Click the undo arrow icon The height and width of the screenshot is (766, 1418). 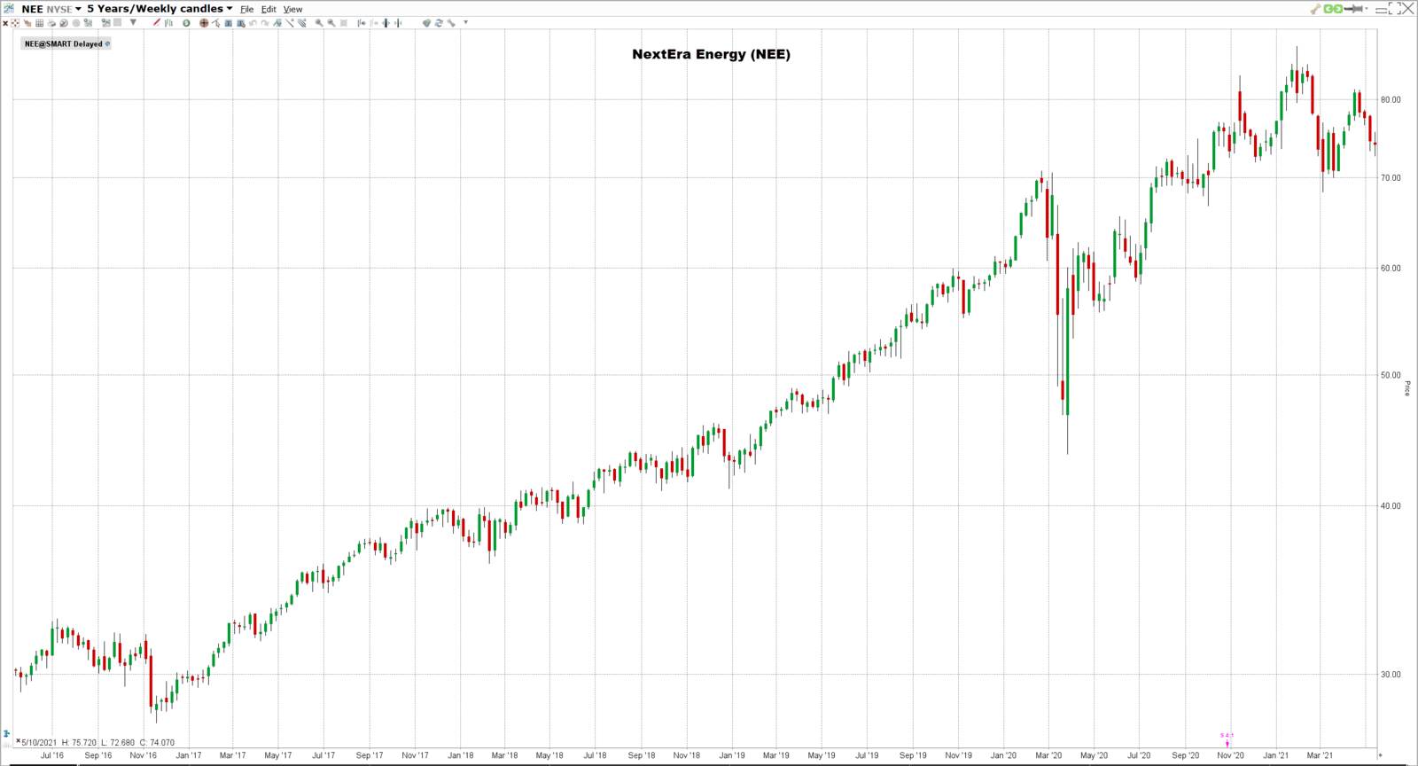click(253, 23)
